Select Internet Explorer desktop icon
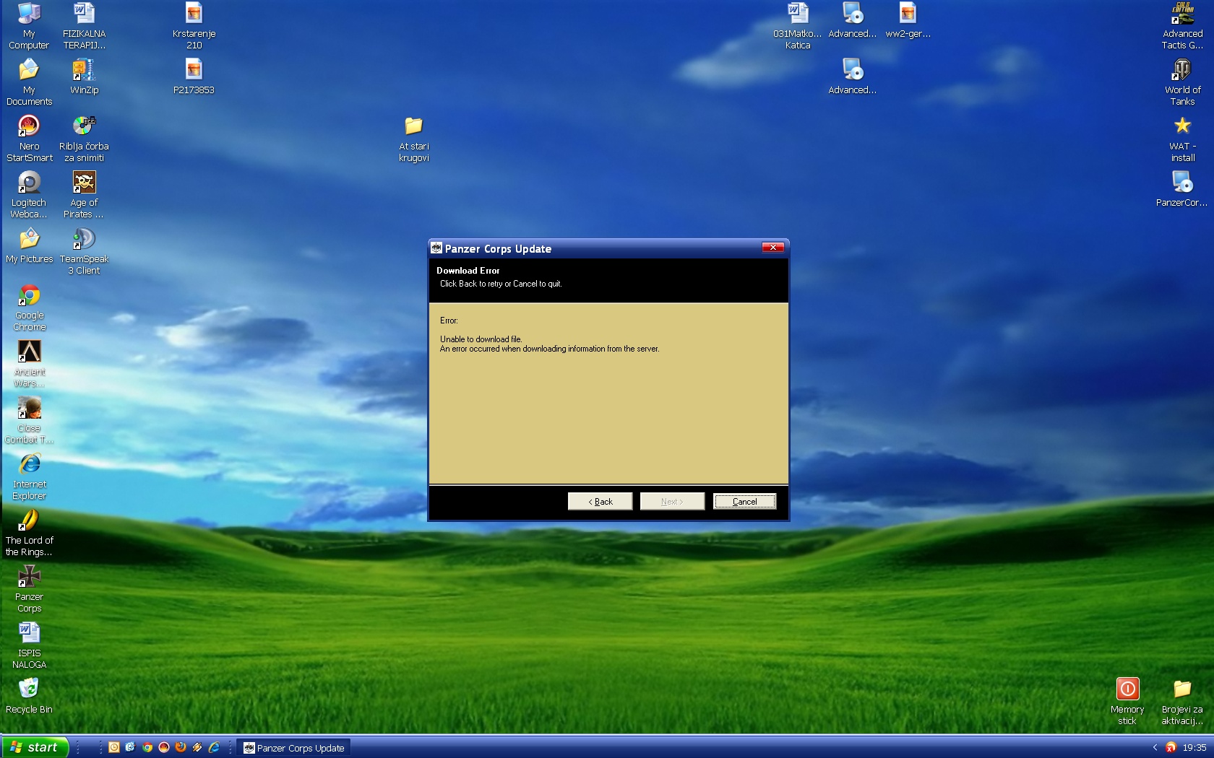1214x758 pixels. coord(29,476)
